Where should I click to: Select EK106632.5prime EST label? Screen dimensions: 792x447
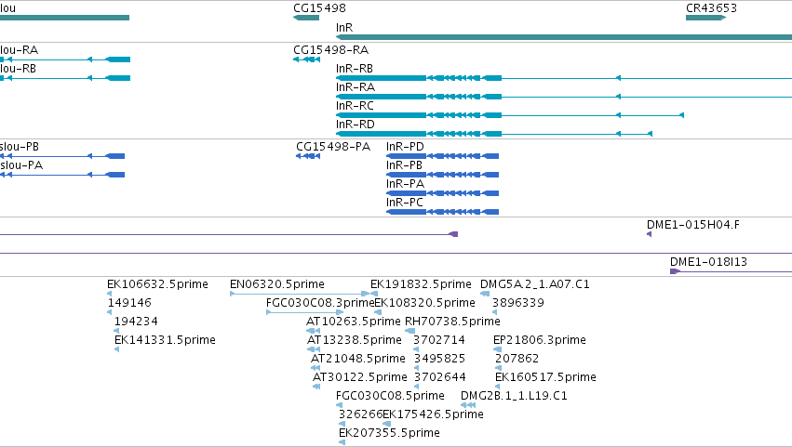coord(157,284)
